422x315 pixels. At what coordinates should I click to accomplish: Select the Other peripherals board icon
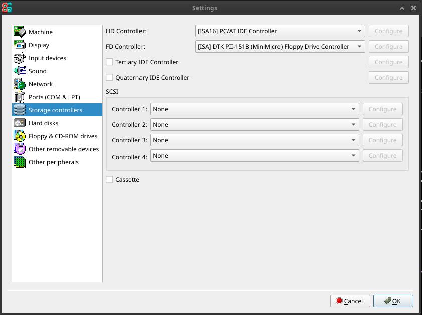(x=20, y=162)
